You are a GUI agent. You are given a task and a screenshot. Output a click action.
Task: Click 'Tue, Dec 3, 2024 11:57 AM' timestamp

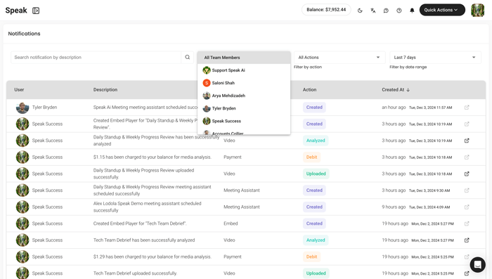point(430,108)
